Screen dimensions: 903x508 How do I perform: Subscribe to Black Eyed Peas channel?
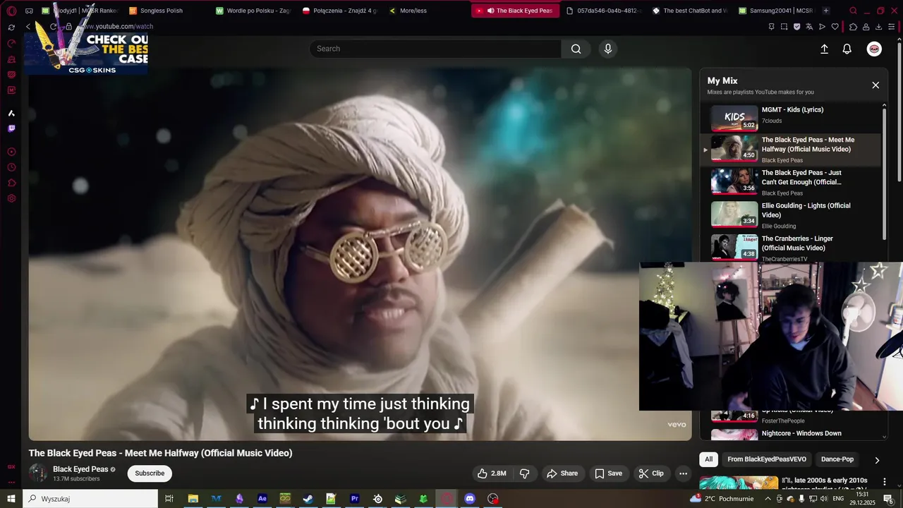pos(150,473)
